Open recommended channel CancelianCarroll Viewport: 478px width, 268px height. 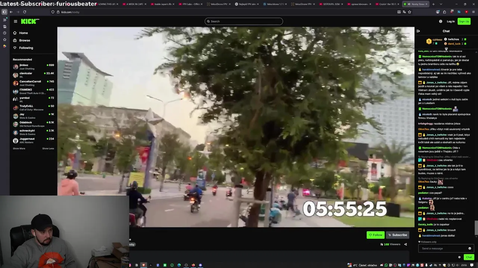(33, 83)
